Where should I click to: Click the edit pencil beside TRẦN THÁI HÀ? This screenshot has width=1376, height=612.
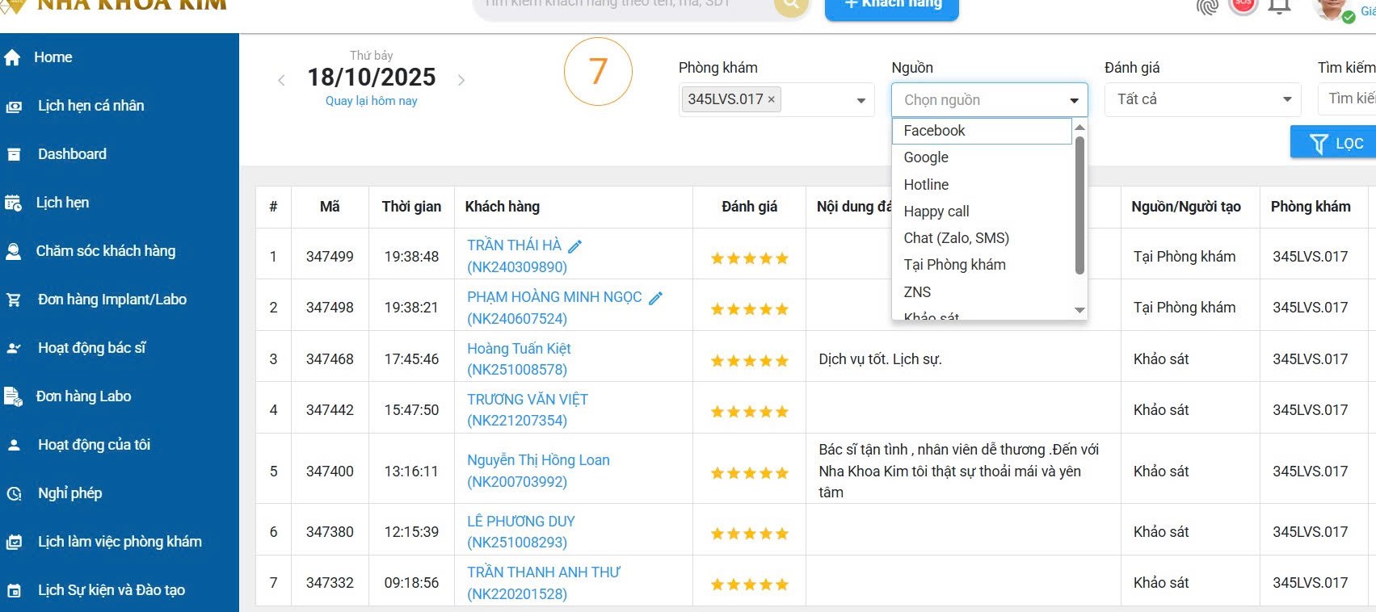pos(575,246)
